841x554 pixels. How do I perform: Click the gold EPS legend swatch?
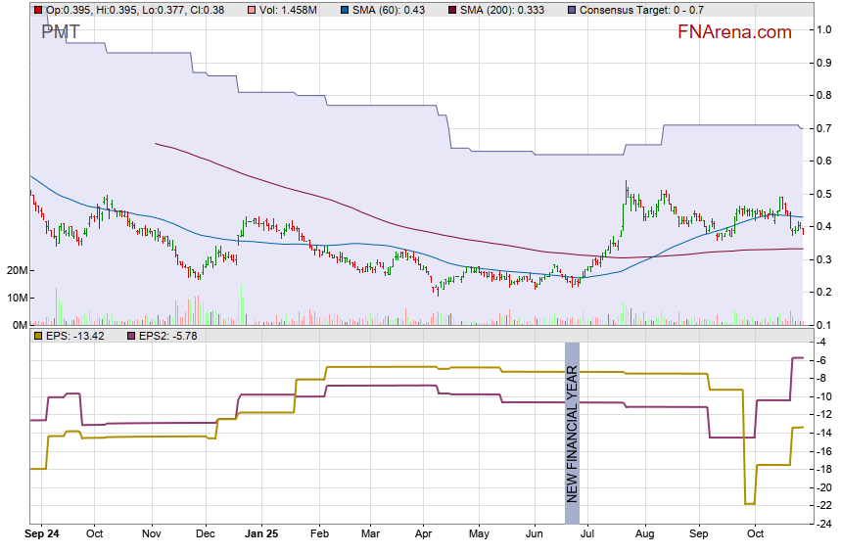[38, 336]
